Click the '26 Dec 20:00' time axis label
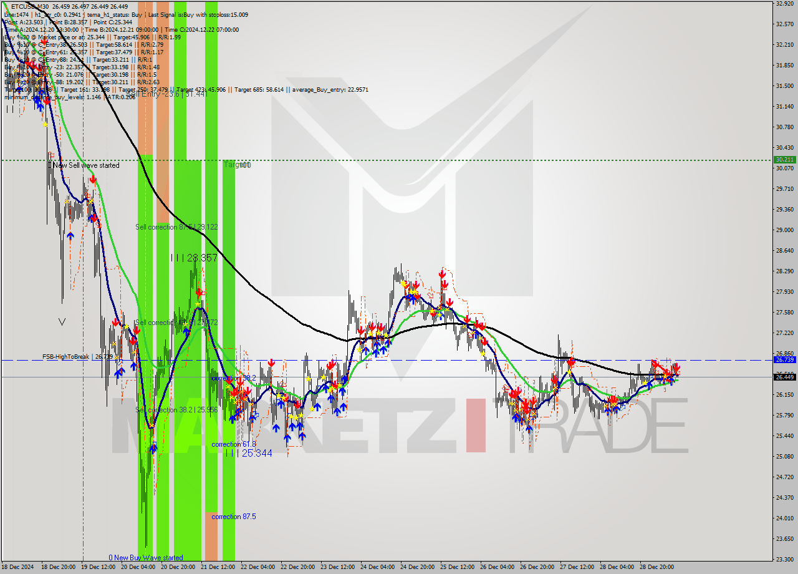Image resolution: width=798 pixels, height=574 pixels. (537, 567)
